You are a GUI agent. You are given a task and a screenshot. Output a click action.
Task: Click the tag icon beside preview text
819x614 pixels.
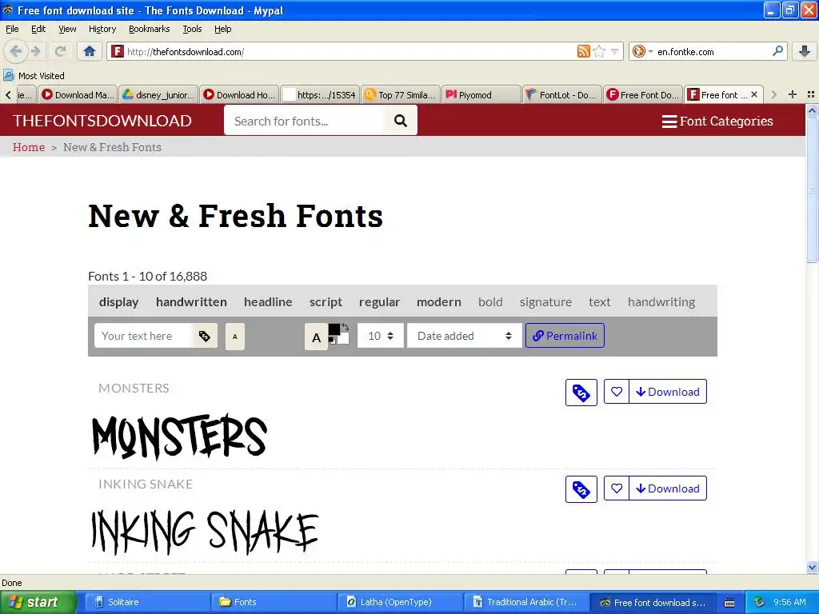204,336
